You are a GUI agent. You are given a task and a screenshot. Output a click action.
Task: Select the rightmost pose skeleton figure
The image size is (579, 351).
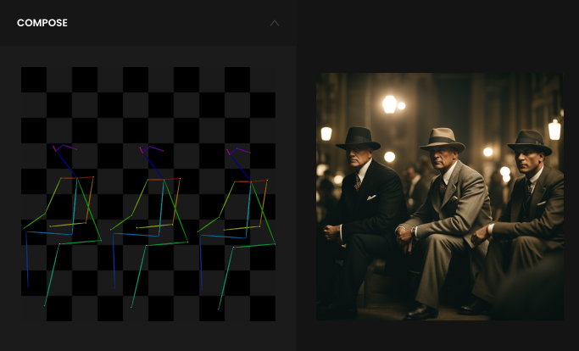pyautogui.click(x=237, y=229)
